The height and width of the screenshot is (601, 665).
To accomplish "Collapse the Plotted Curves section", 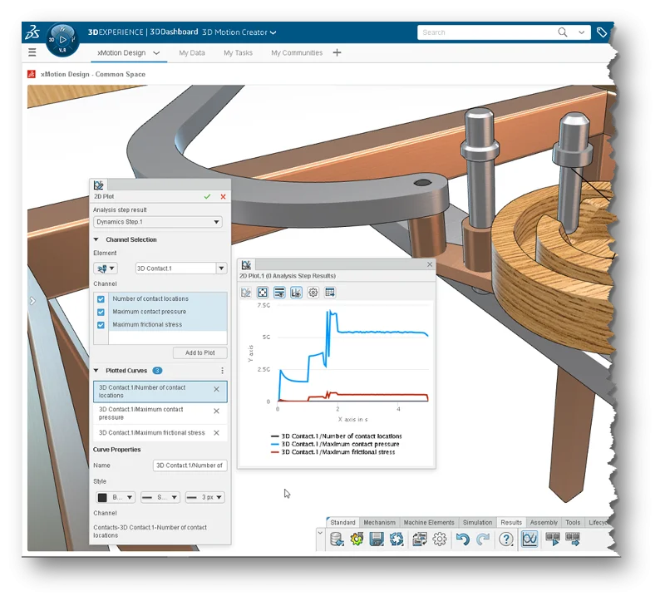I will coord(96,371).
